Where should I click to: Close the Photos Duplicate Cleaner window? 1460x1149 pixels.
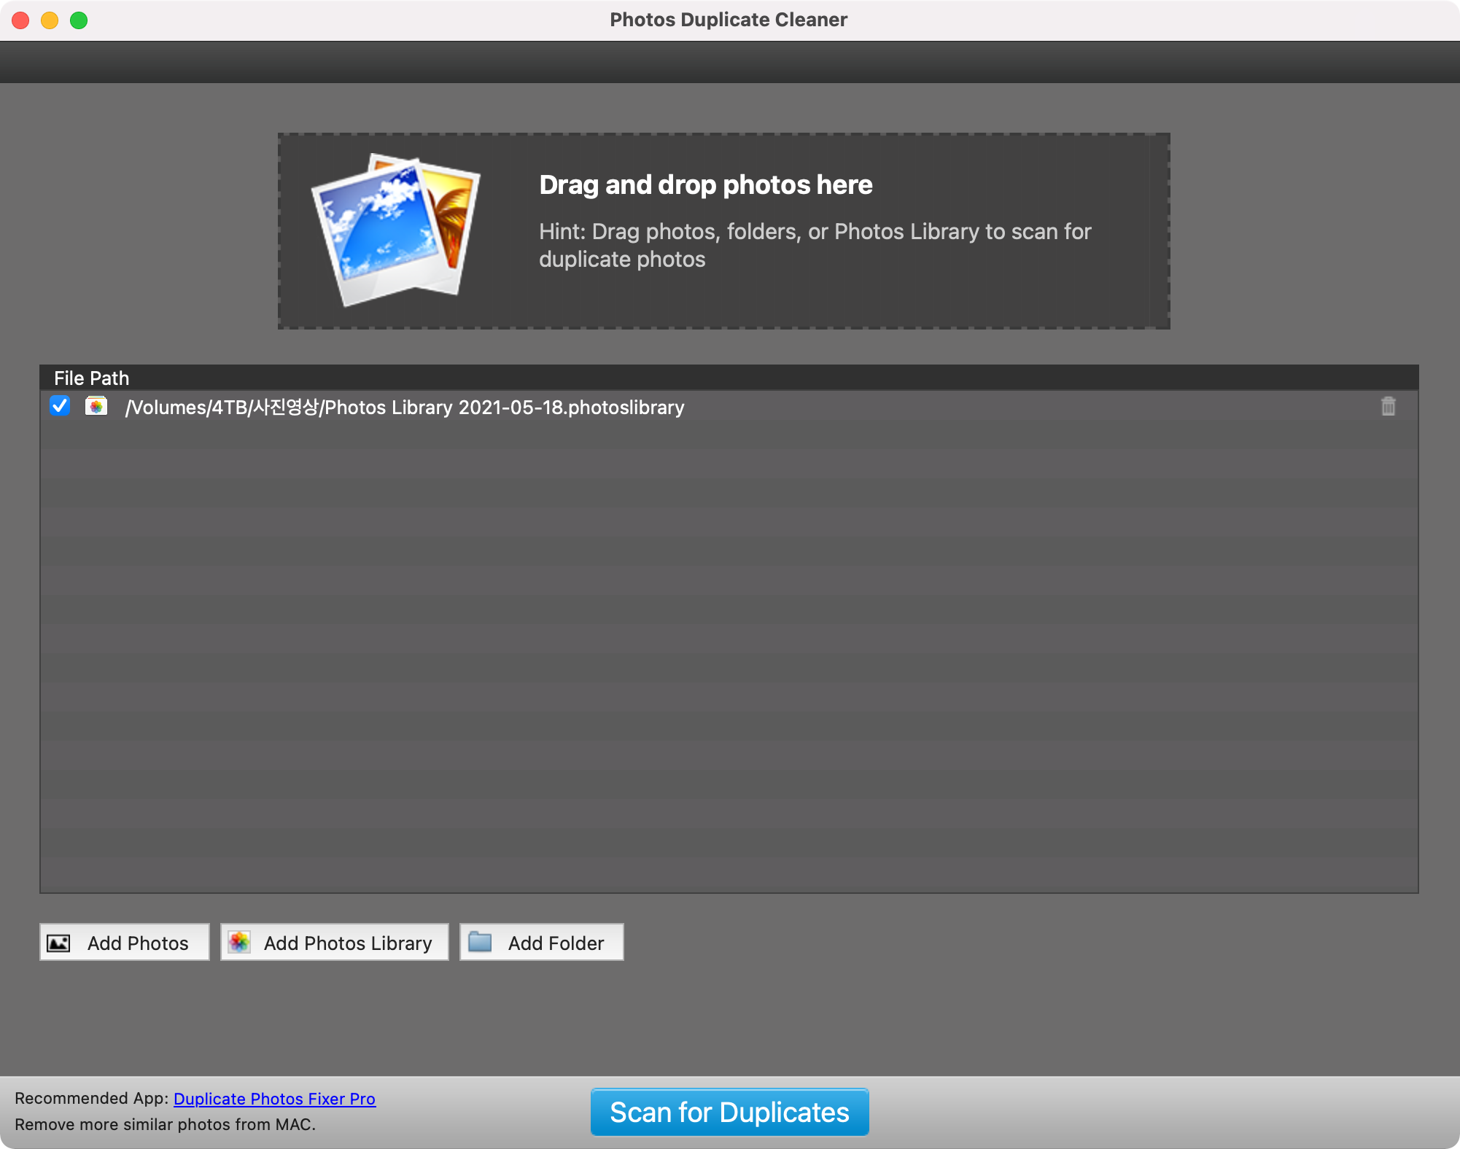coord(20,20)
